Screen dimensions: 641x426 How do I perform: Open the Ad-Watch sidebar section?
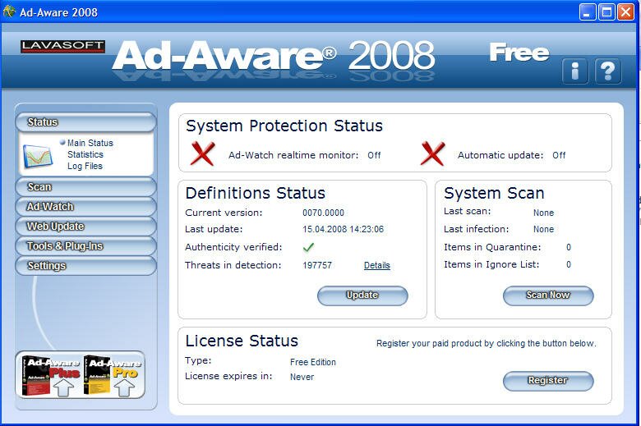coord(85,207)
